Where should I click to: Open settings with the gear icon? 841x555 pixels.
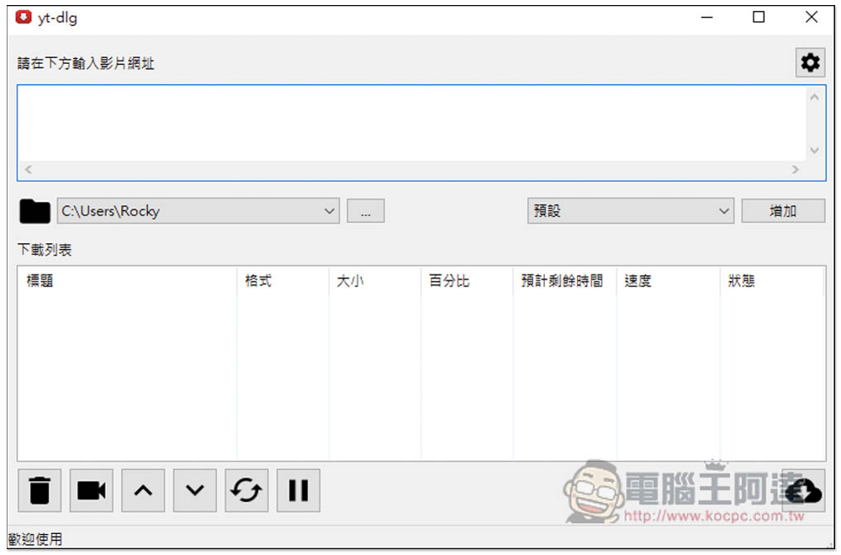point(810,63)
